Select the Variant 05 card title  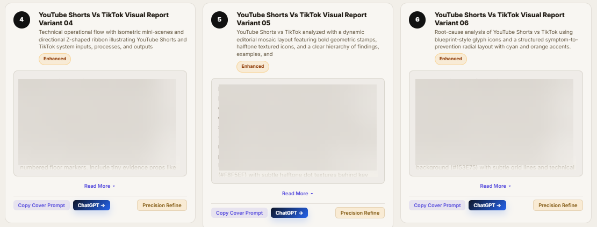(x=301, y=19)
